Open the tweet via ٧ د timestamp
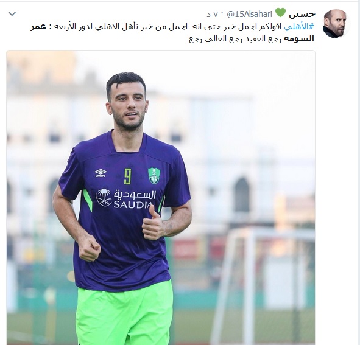Screen dimensions: 360x345 pos(212,15)
